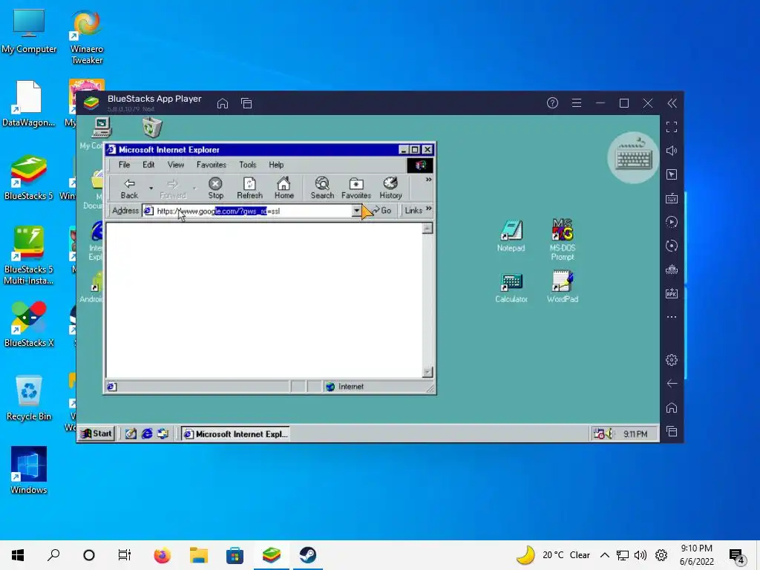This screenshot has width=760, height=570.
Task: Open the Calculator desktop shortcut
Action: pos(511,287)
